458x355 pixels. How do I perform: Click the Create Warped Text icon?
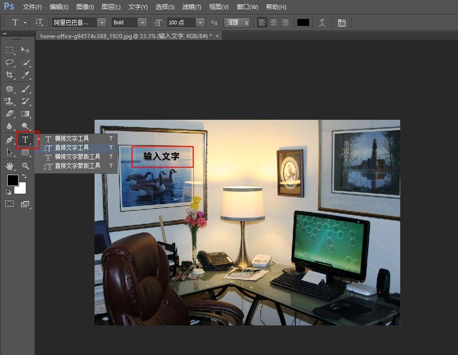click(322, 22)
